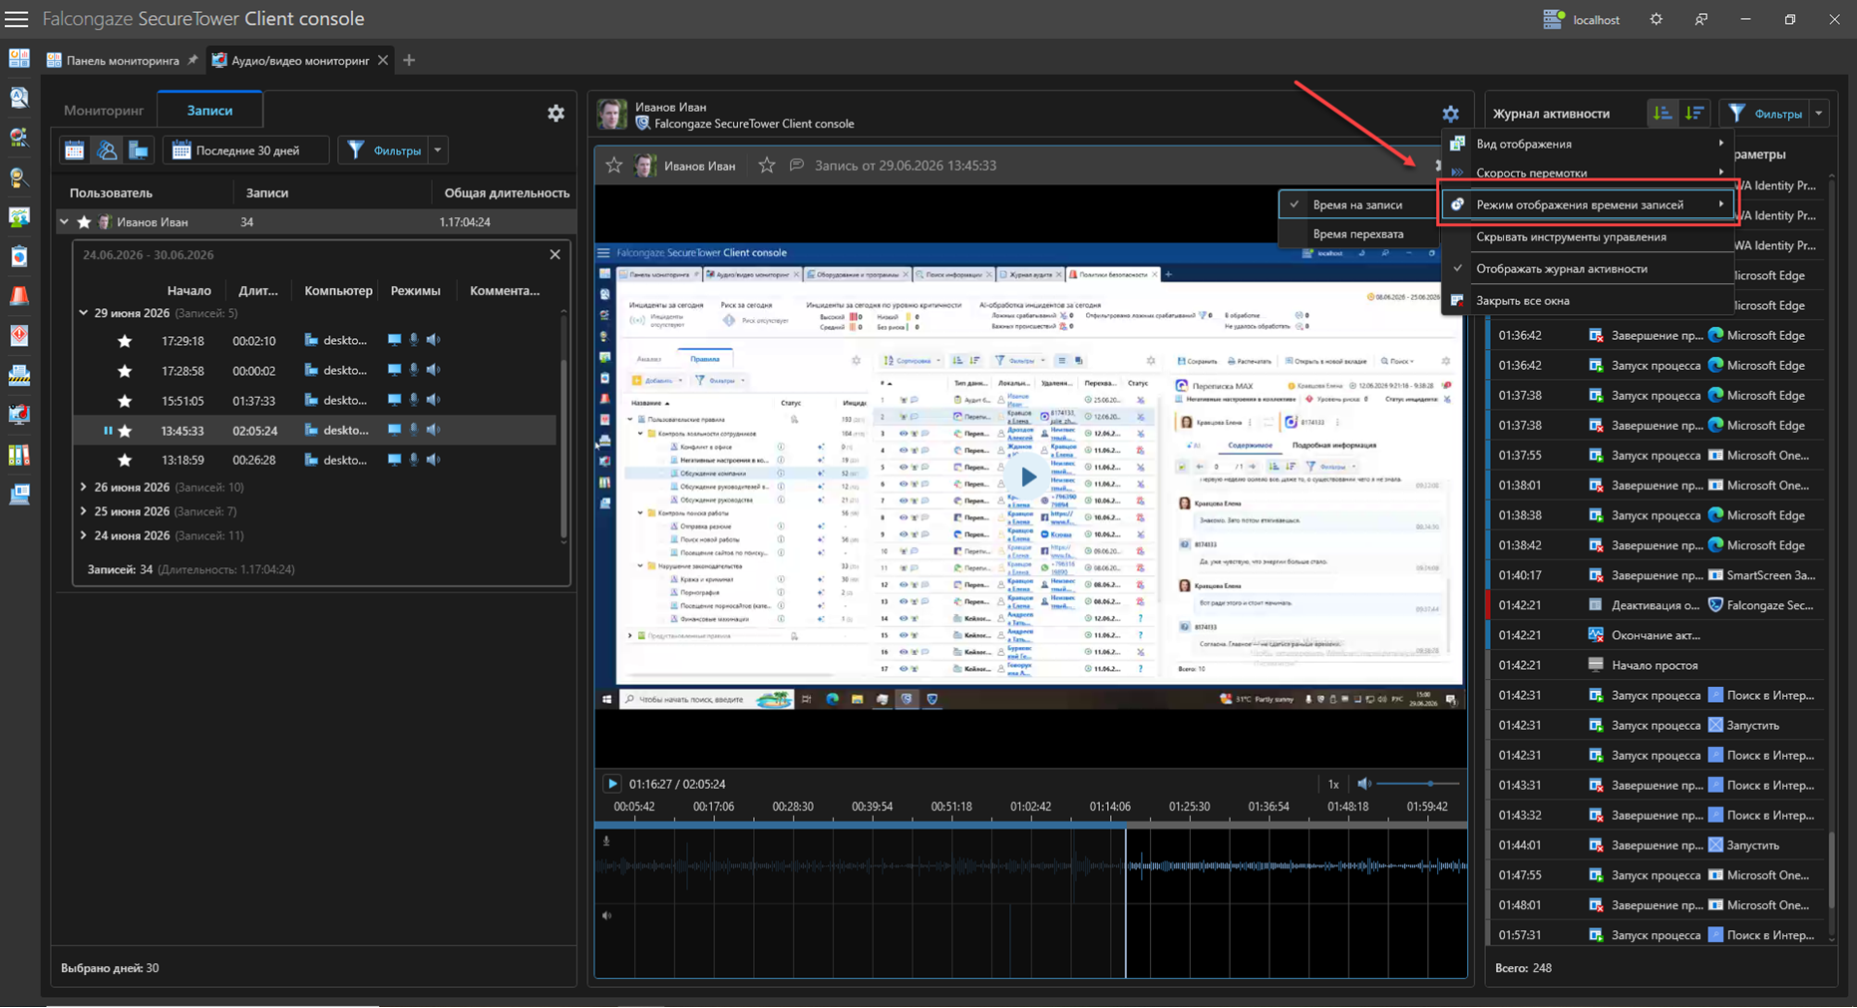
Task: Click the play button in playback bar
Action: [x=612, y=784]
